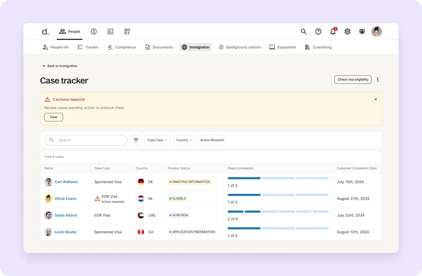Select the Immigration tab
Screen dimensions: 422x276
point(195,47)
